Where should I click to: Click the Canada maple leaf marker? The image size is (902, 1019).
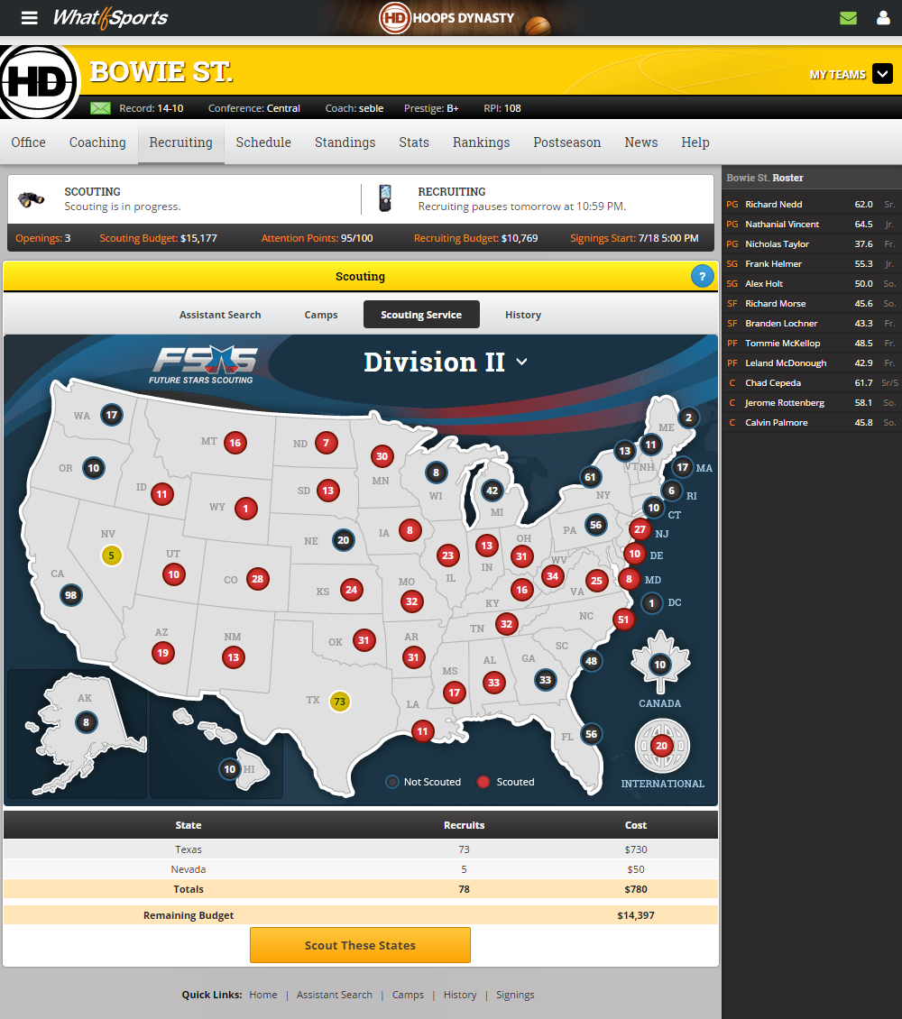pos(660,666)
